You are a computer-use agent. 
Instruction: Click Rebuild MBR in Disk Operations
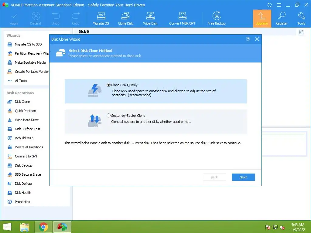point(24,138)
